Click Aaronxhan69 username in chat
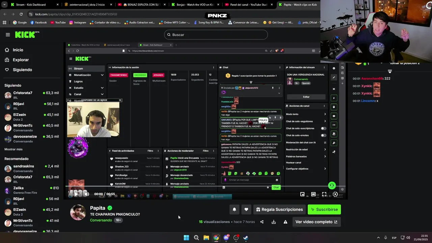Image resolution: width=432 pixels, height=243 pixels. [x=372, y=79]
